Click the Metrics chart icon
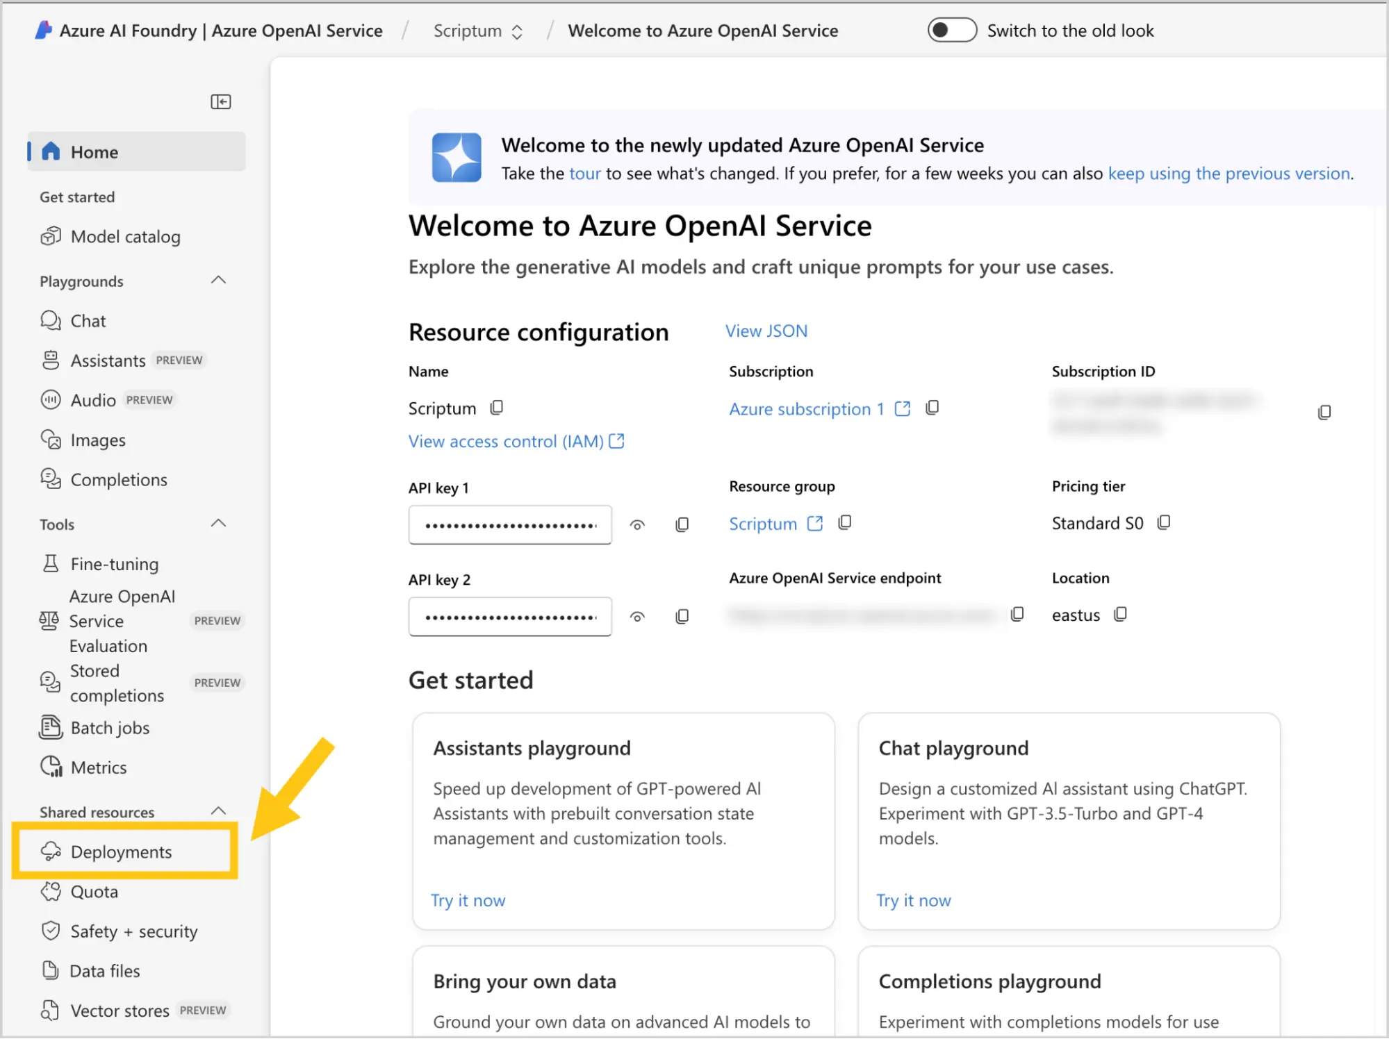Image resolution: width=1389 pixels, height=1039 pixels. point(51,767)
